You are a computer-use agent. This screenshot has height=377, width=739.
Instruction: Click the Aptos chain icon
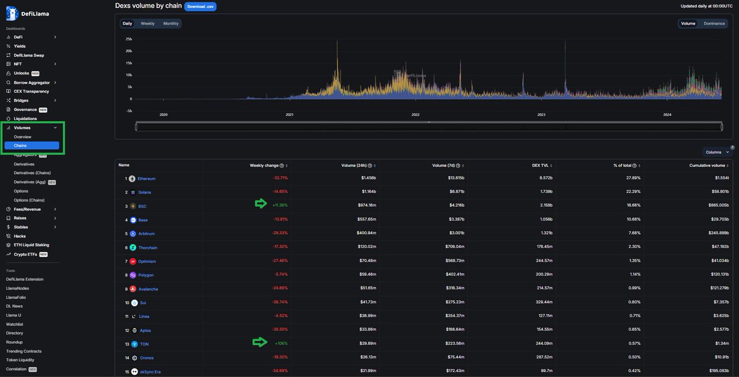click(134, 330)
